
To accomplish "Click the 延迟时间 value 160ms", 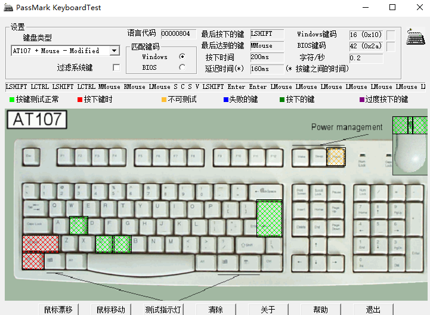I will (267, 69).
